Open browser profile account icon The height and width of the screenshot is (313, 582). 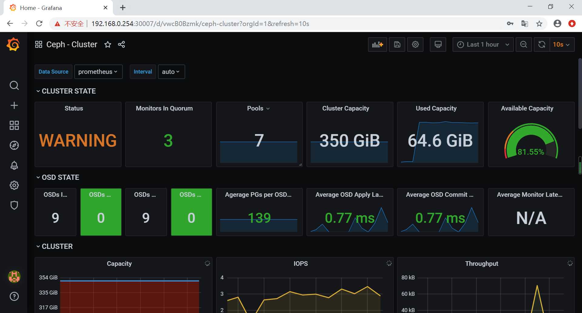click(557, 24)
